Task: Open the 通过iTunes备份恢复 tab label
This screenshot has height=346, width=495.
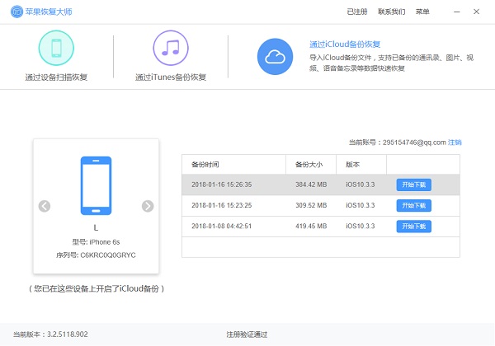Action: point(171,77)
